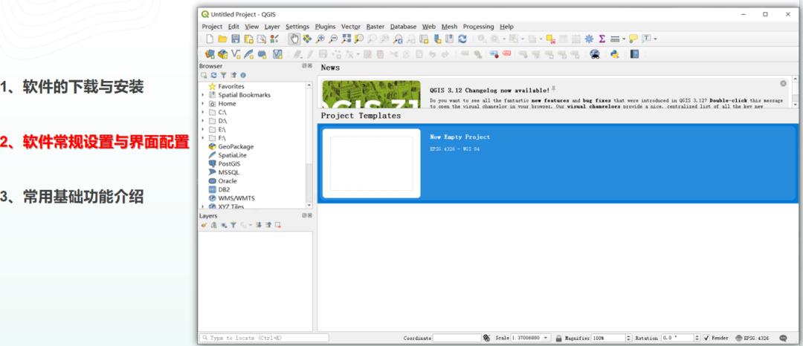Close the Browser panel
The image size is (803, 346).
click(x=310, y=66)
